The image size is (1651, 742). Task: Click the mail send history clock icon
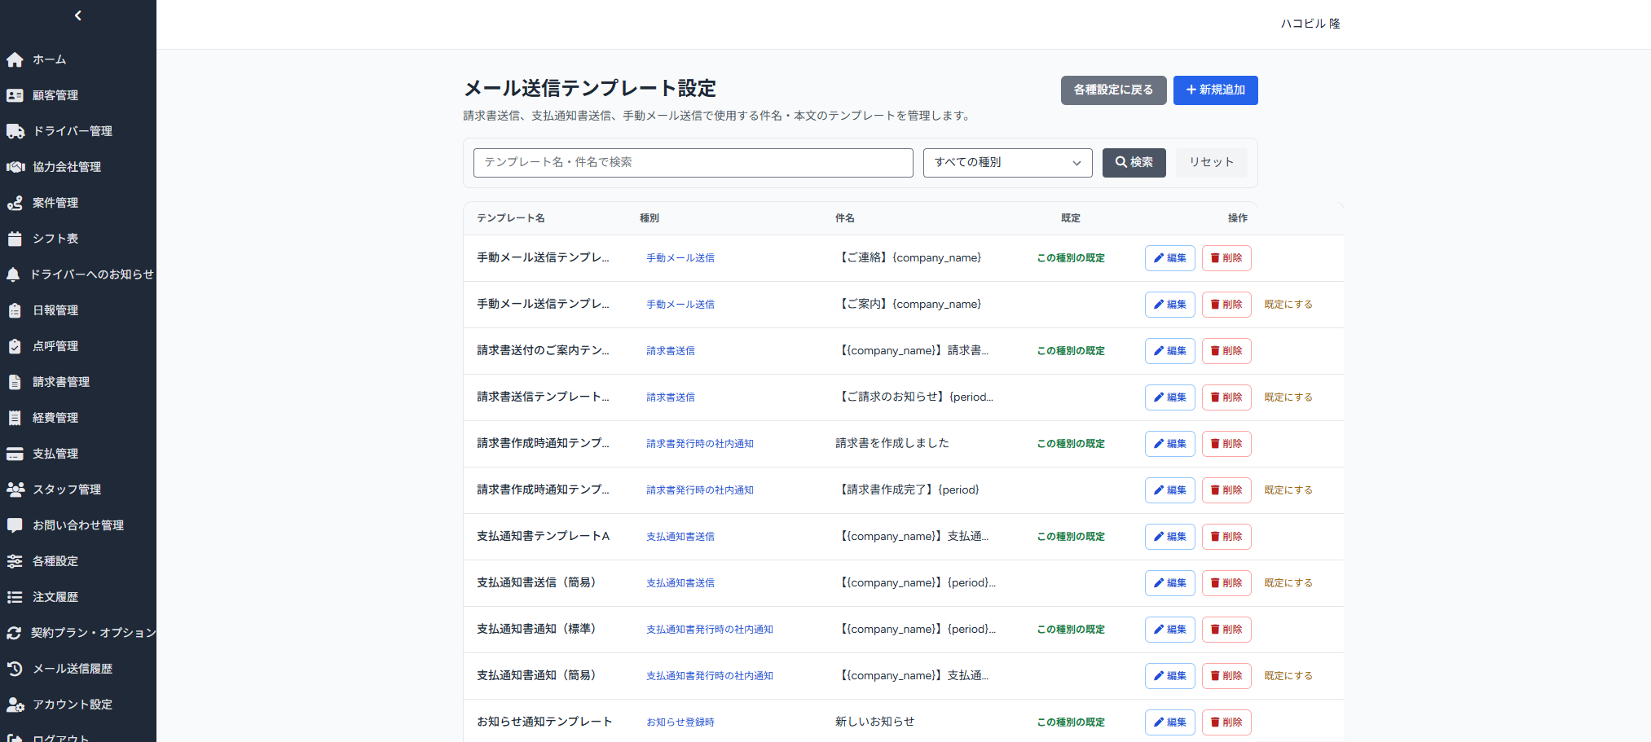pos(15,669)
